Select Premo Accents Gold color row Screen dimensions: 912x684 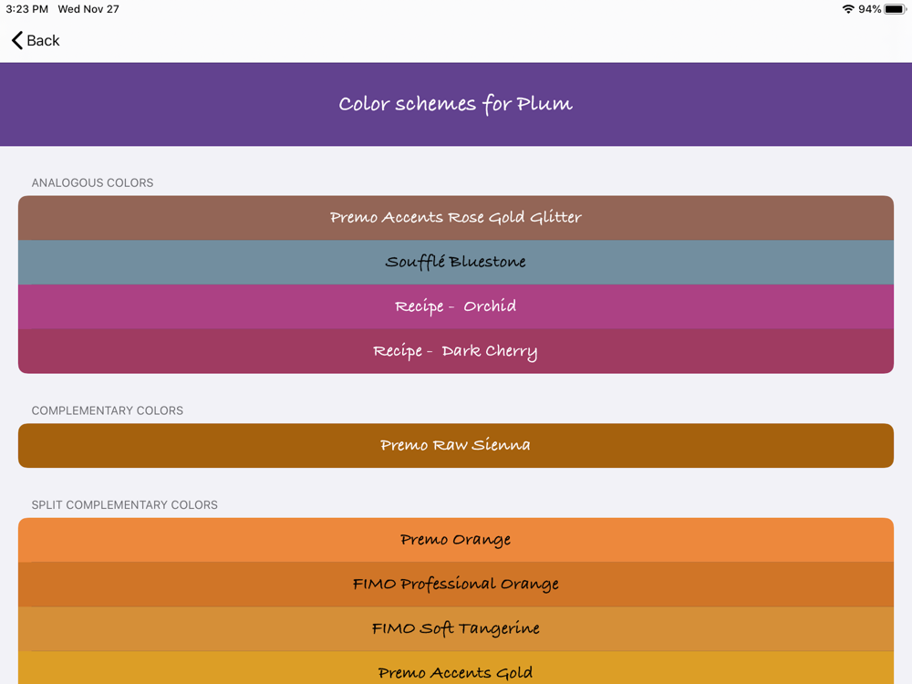click(456, 668)
